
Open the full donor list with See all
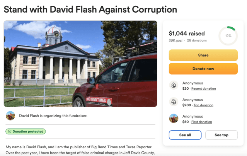(x=185, y=135)
